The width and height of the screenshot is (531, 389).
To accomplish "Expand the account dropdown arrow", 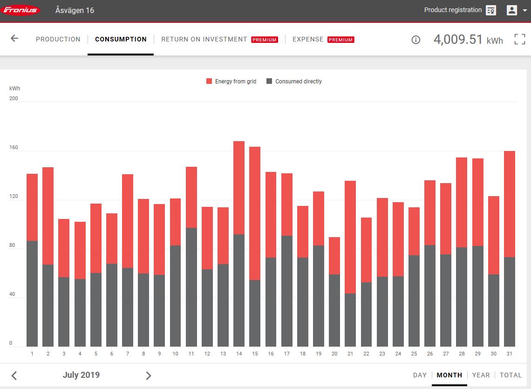I will coord(525,10).
